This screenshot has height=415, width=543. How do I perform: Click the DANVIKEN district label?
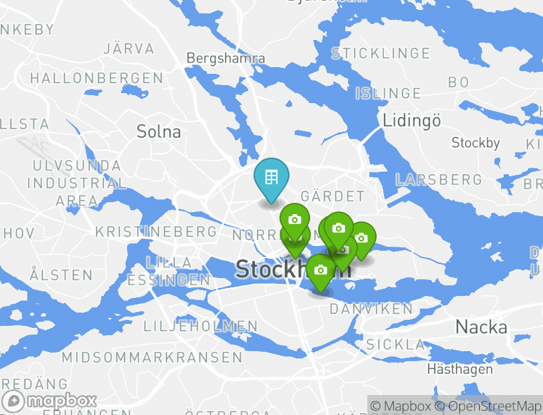tap(371, 309)
